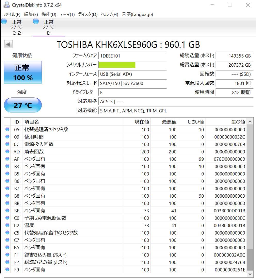Click the SMART list vertical scrollbar thumb

tap(250, 260)
